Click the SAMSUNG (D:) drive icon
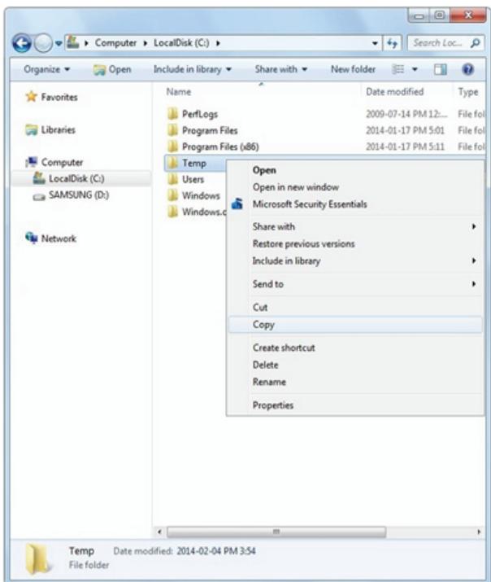This screenshot has height=582, width=491. click(x=39, y=196)
